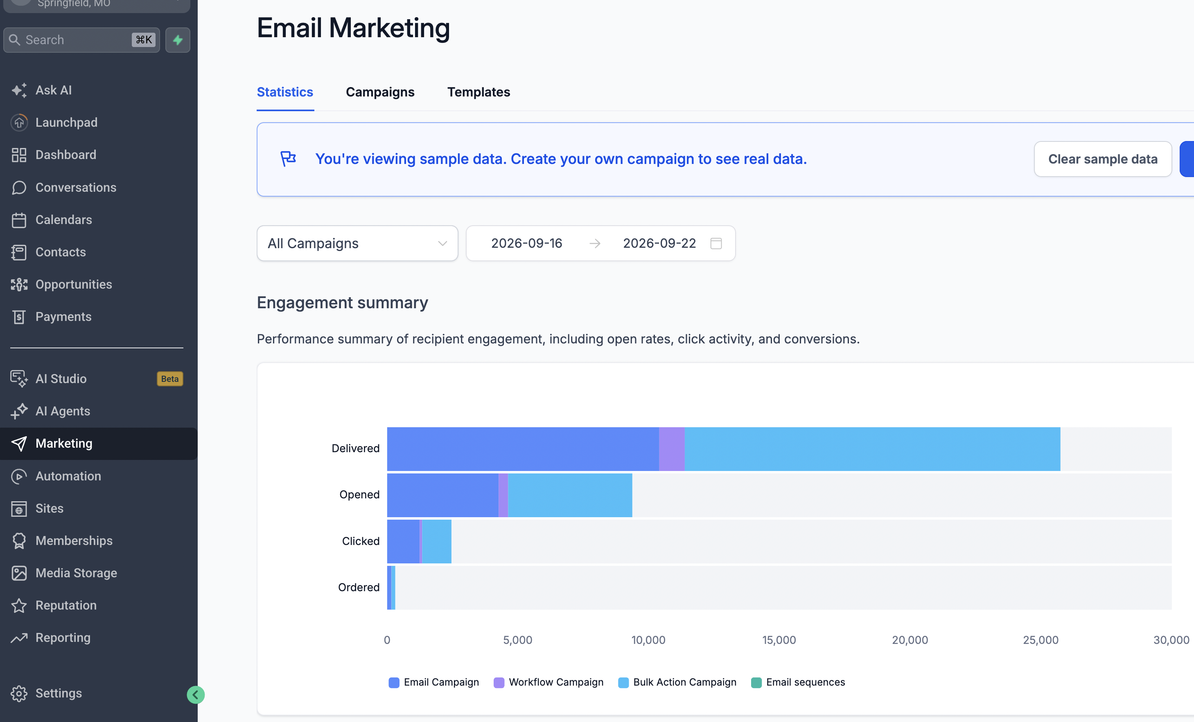Click the Delivered bar's purple Workflow segment
The width and height of the screenshot is (1194, 722).
coord(672,448)
